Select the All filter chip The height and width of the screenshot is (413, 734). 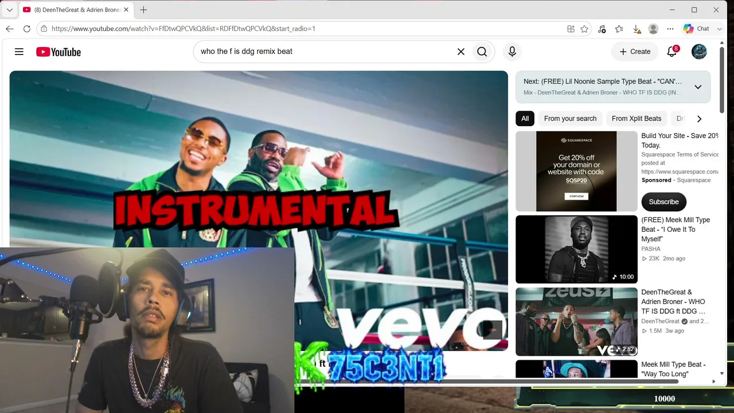525,119
